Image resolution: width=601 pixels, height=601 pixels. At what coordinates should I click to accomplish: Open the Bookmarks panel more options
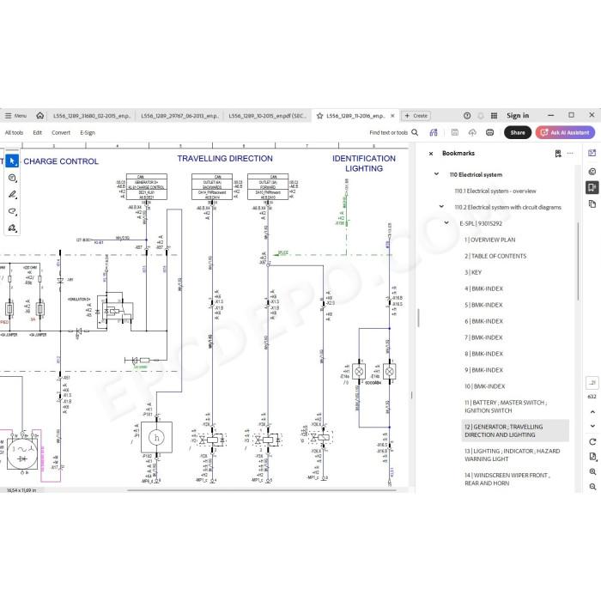[570, 154]
